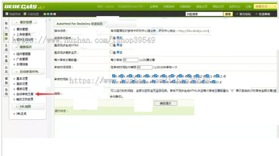Image resolution: width=279 pixels, height=156 pixels.
Task: Select 否 for 是否同步生成HTML
Action: point(118,45)
